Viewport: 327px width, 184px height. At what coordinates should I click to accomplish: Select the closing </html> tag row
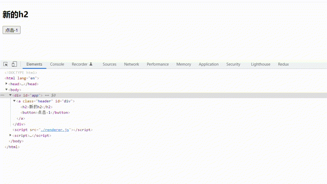12,147
